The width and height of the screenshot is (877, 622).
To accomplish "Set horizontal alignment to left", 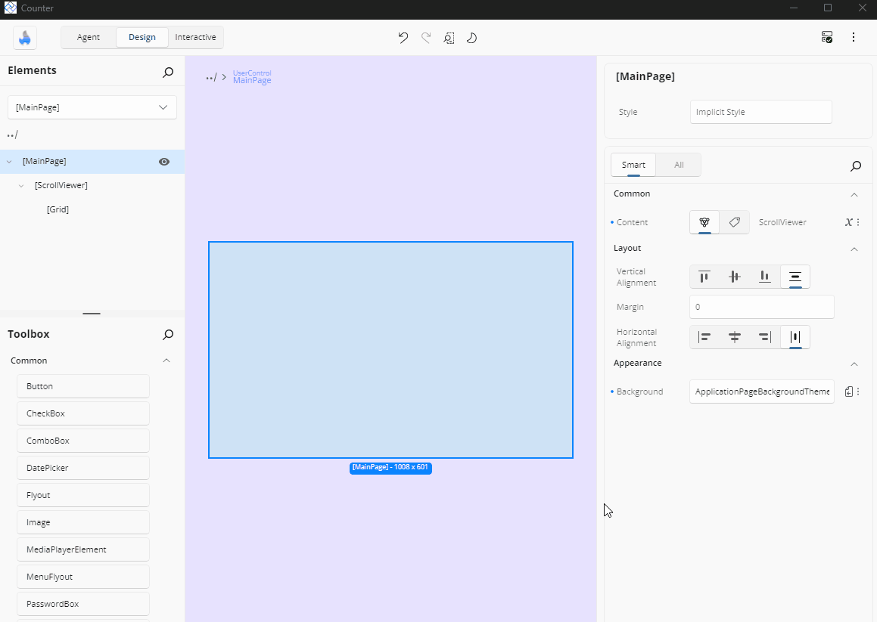I will 704,336.
